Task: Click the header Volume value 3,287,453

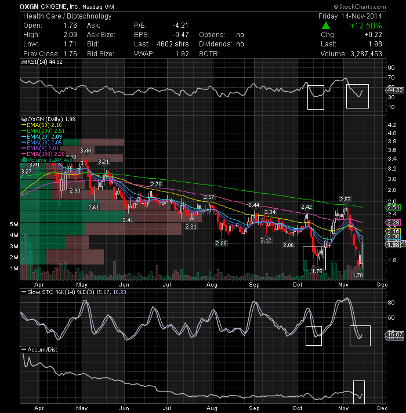Action: tap(366, 54)
